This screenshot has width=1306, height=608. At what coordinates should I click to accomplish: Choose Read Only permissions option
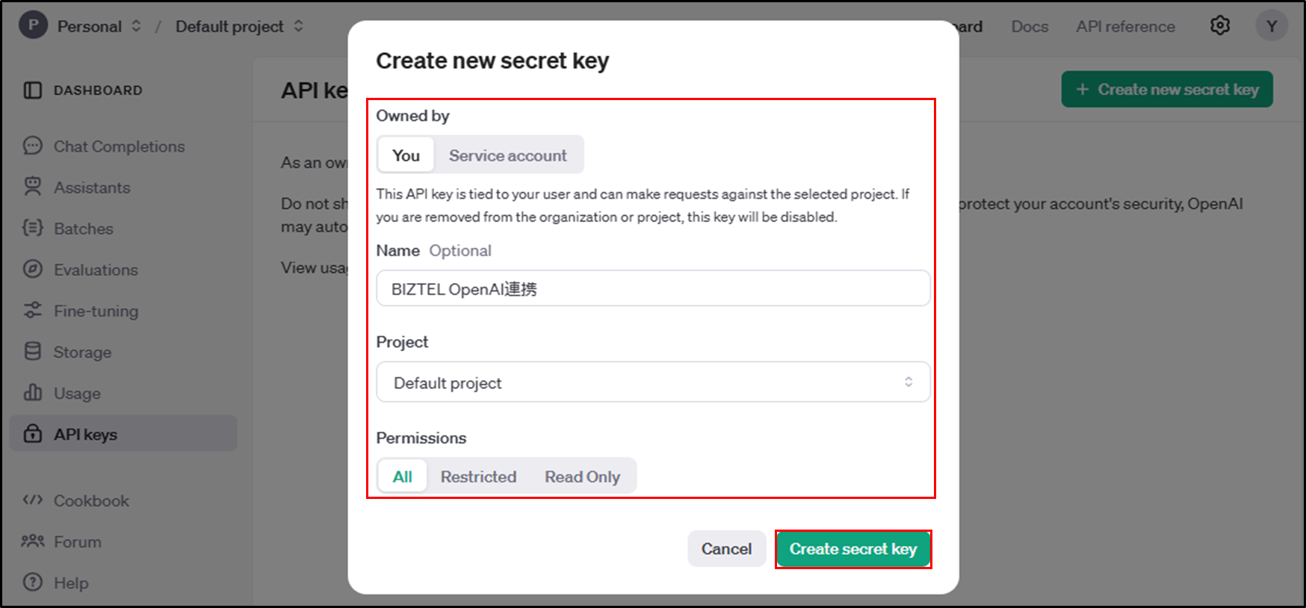[x=582, y=477]
